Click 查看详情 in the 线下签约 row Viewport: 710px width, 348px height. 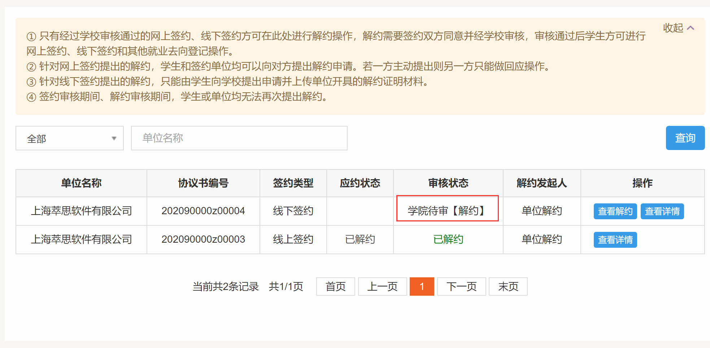click(662, 211)
